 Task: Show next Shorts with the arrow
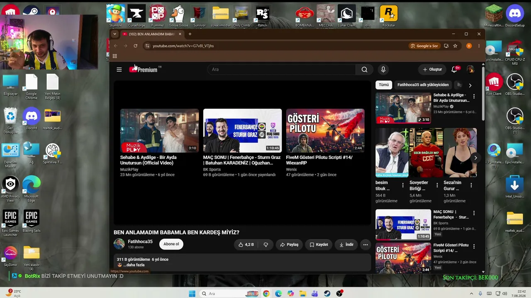(475, 158)
